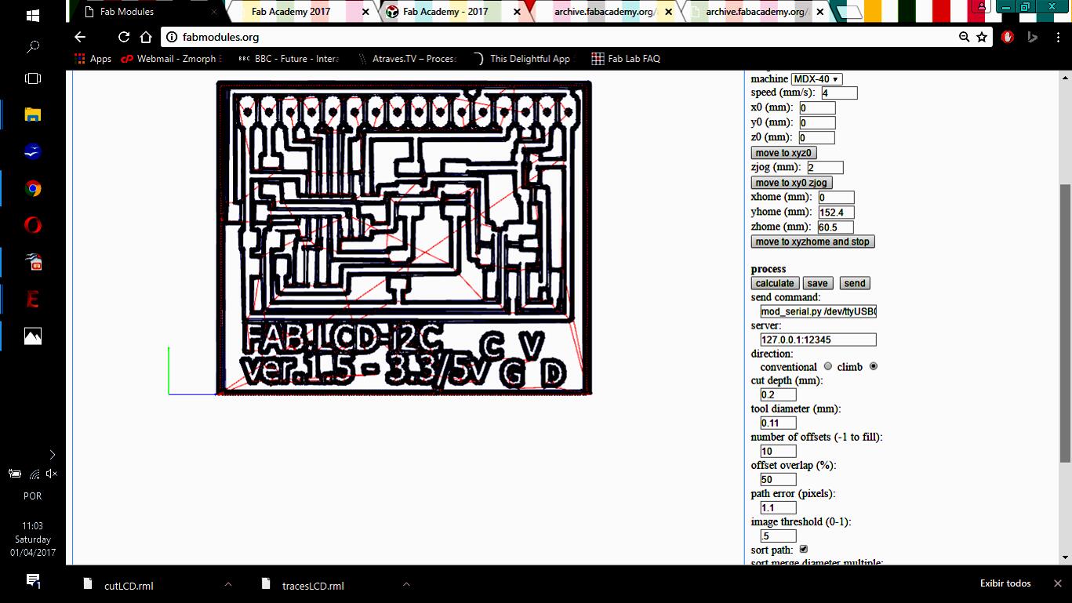
Task: Go to the browser home page
Action: click(146, 37)
